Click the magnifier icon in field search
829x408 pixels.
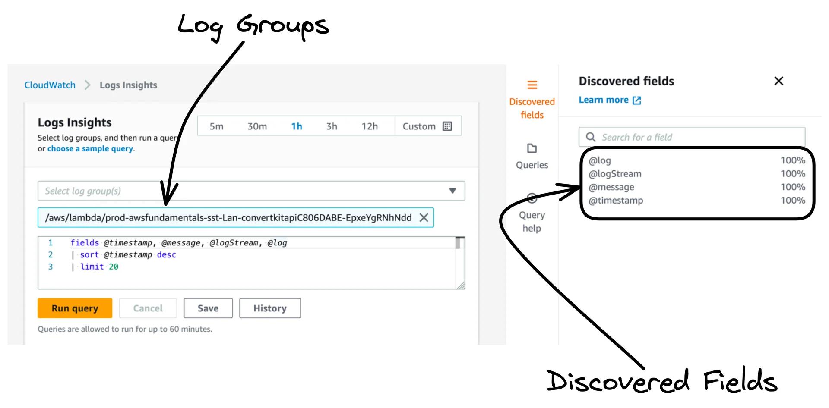[591, 137]
